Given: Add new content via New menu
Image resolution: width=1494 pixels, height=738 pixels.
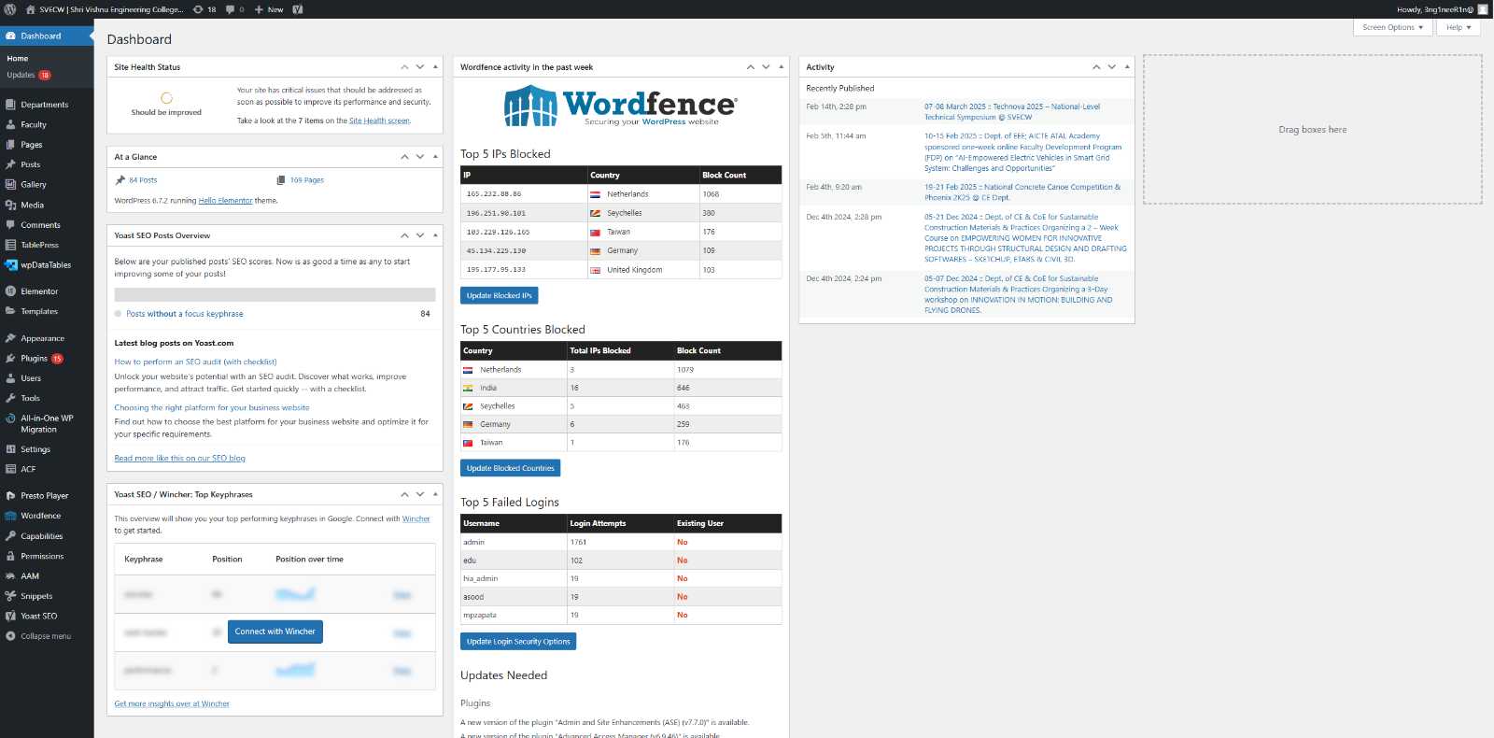Looking at the screenshot, I should click(269, 9).
